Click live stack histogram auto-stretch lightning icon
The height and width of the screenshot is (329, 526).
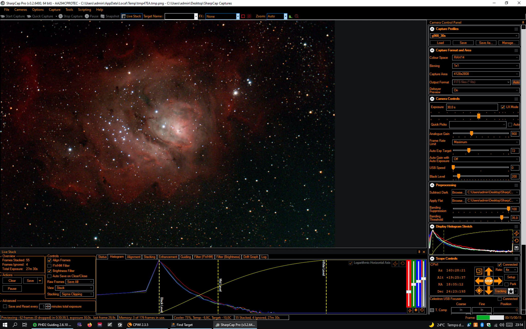(395, 263)
